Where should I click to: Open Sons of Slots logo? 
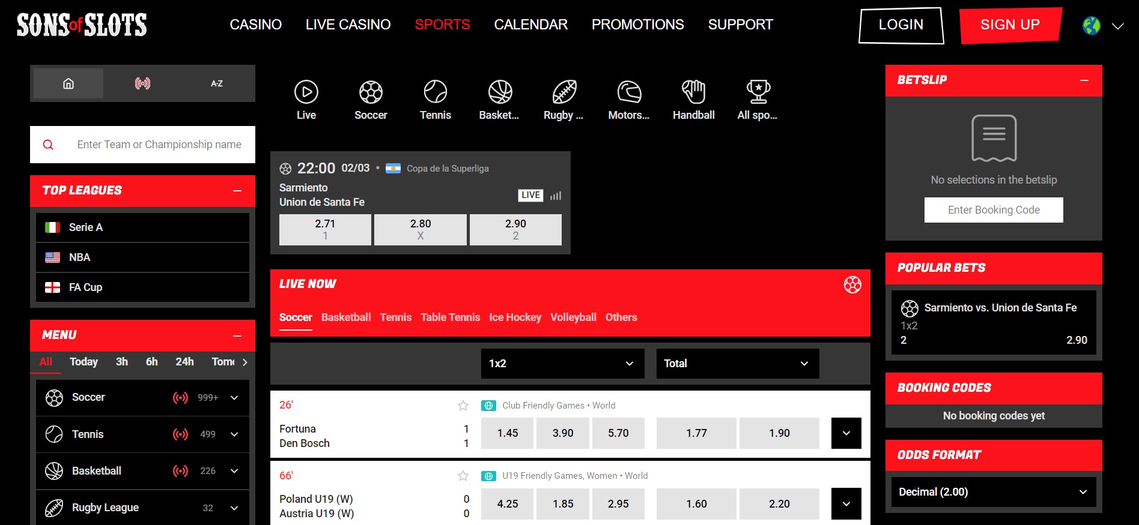[x=82, y=25]
